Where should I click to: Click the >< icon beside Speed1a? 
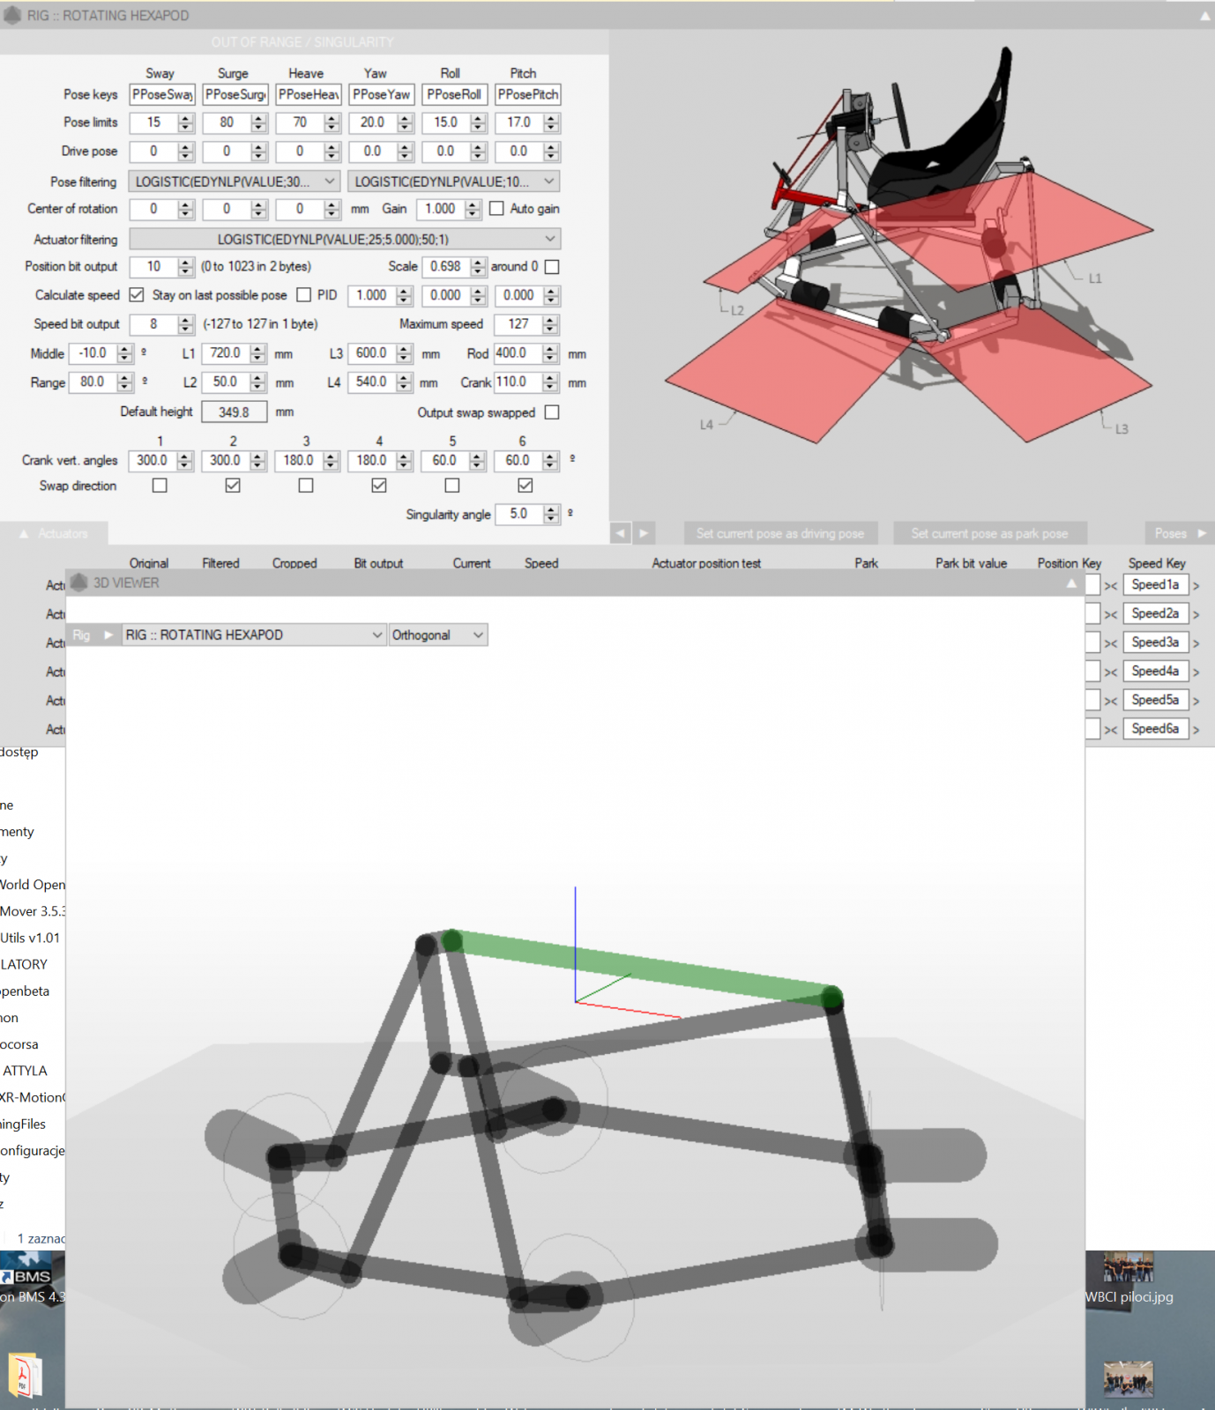pyautogui.click(x=1111, y=585)
